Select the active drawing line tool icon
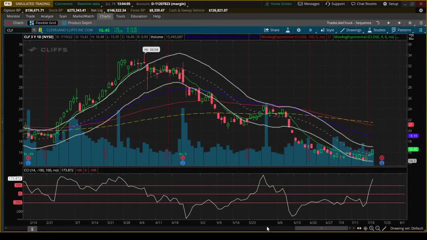This screenshot has height=240, width=427. [384, 228]
